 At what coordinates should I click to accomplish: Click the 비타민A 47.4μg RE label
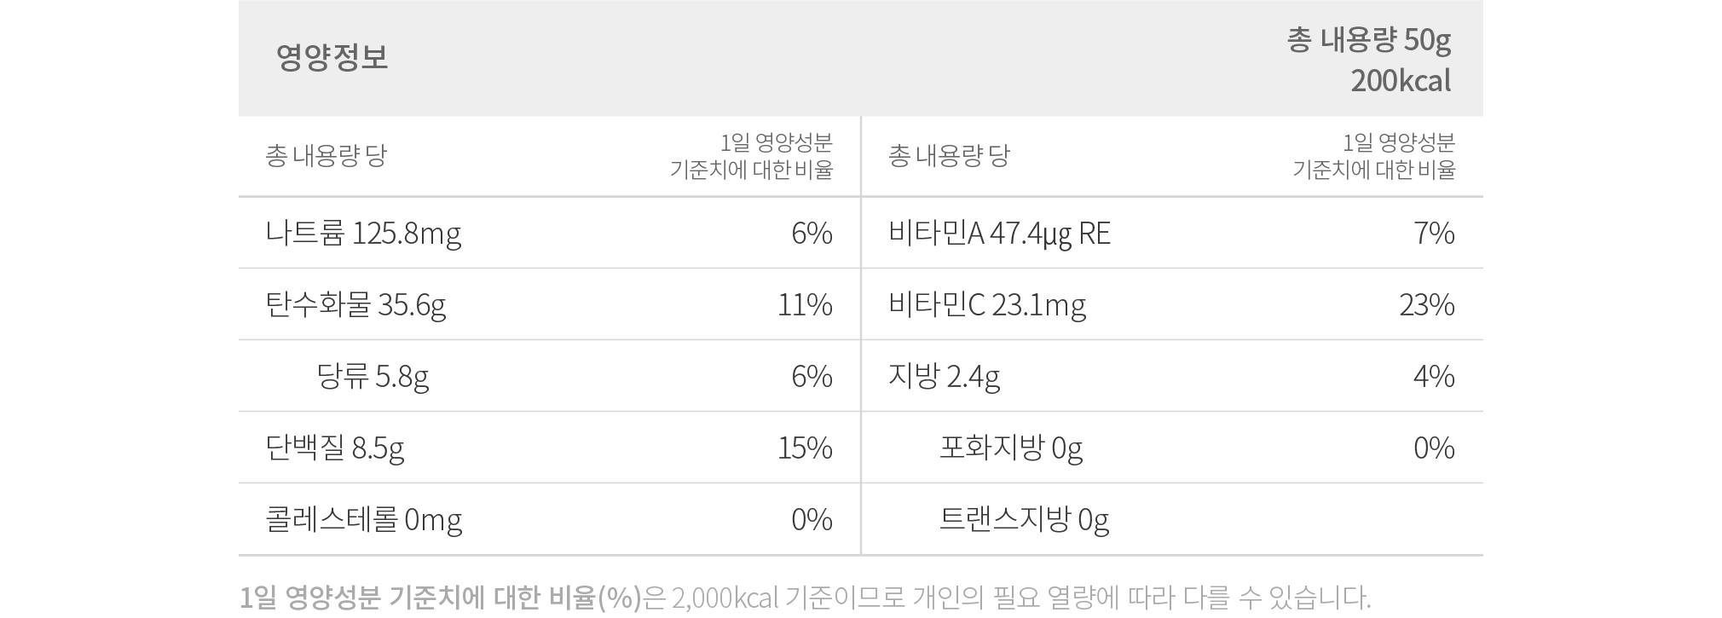(x=999, y=234)
